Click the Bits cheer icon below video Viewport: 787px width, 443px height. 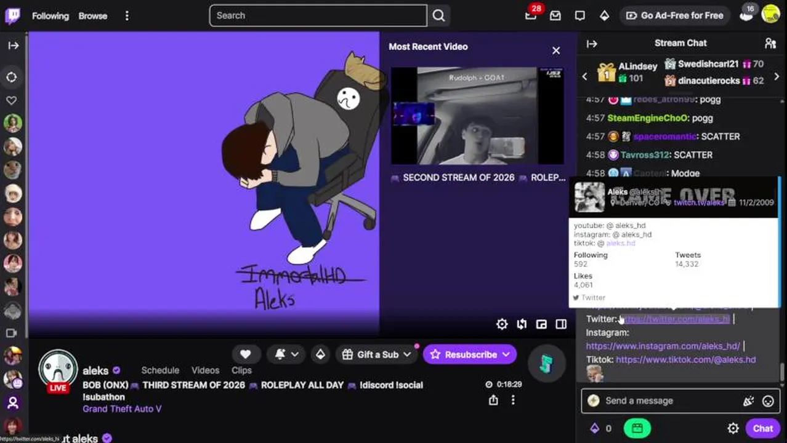tap(320, 354)
